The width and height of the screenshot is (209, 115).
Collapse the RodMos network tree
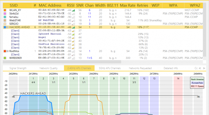point(7,51)
